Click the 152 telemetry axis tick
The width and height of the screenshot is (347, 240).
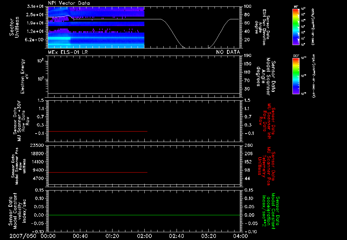point(248,162)
